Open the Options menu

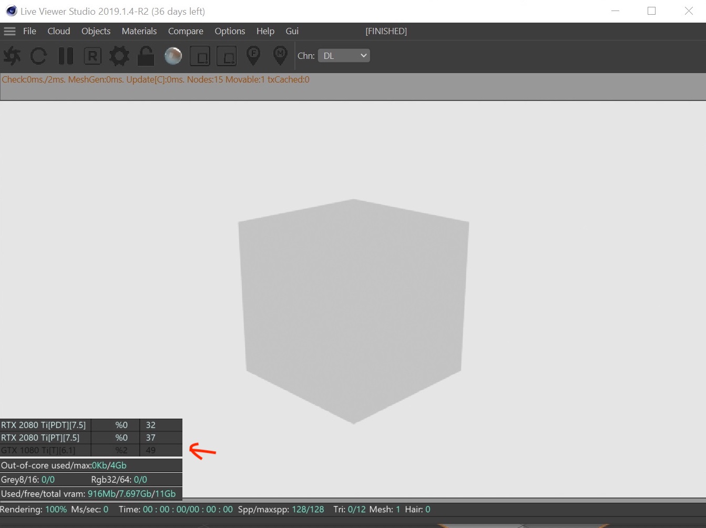coord(230,31)
